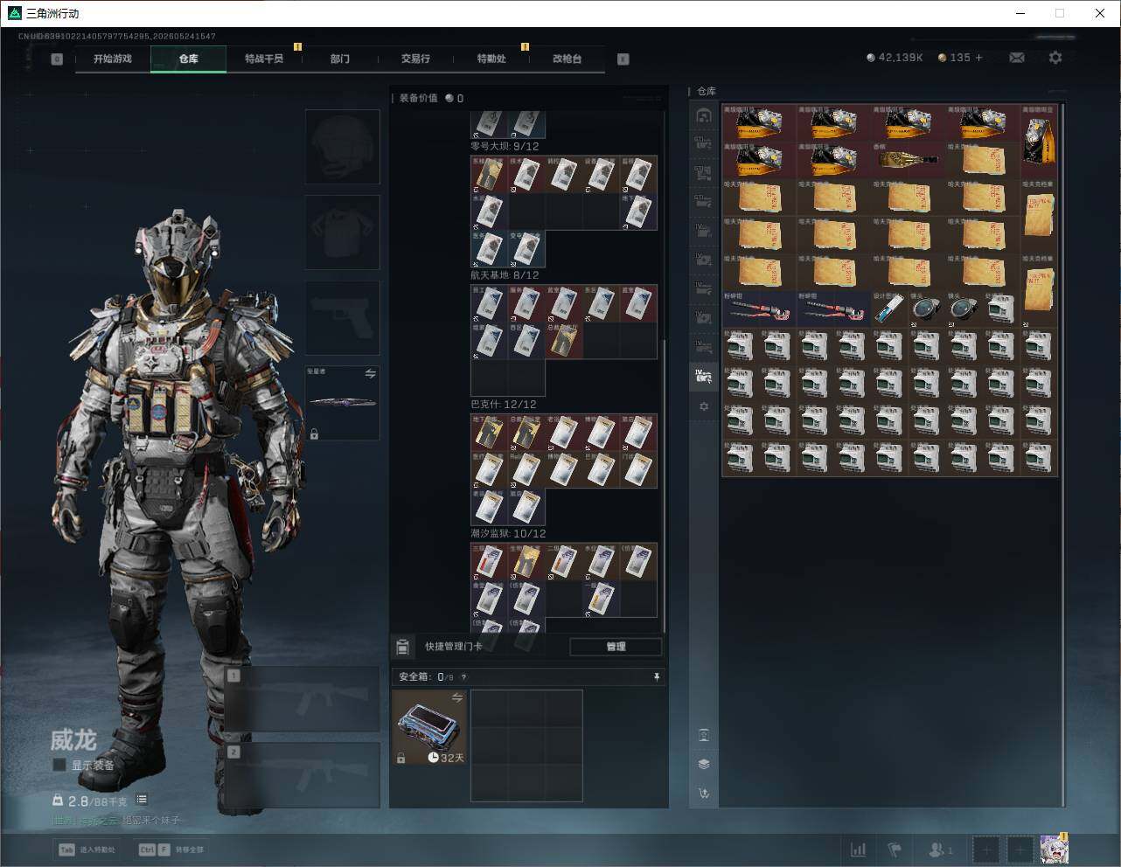Open warehouse sidebar settings gear icon
This screenshot has height=867, width=1121.
(704, 406)
